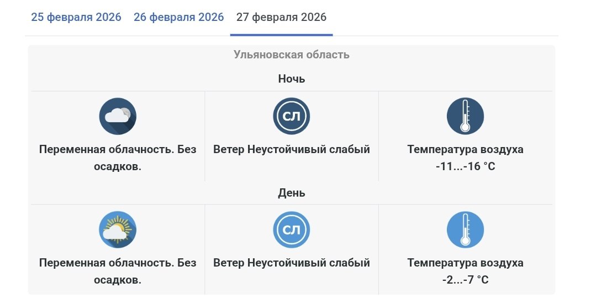Click night Ветер Неустойчивый слабый text
This screenshot has height=304, width=596.
click(x=292, y=149)
